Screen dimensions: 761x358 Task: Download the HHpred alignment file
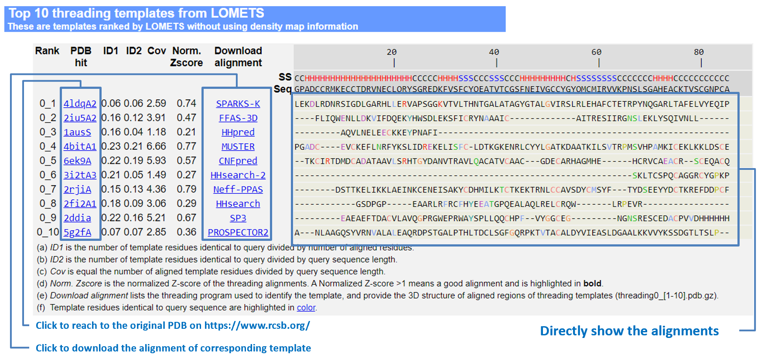[x=238, y=132]
